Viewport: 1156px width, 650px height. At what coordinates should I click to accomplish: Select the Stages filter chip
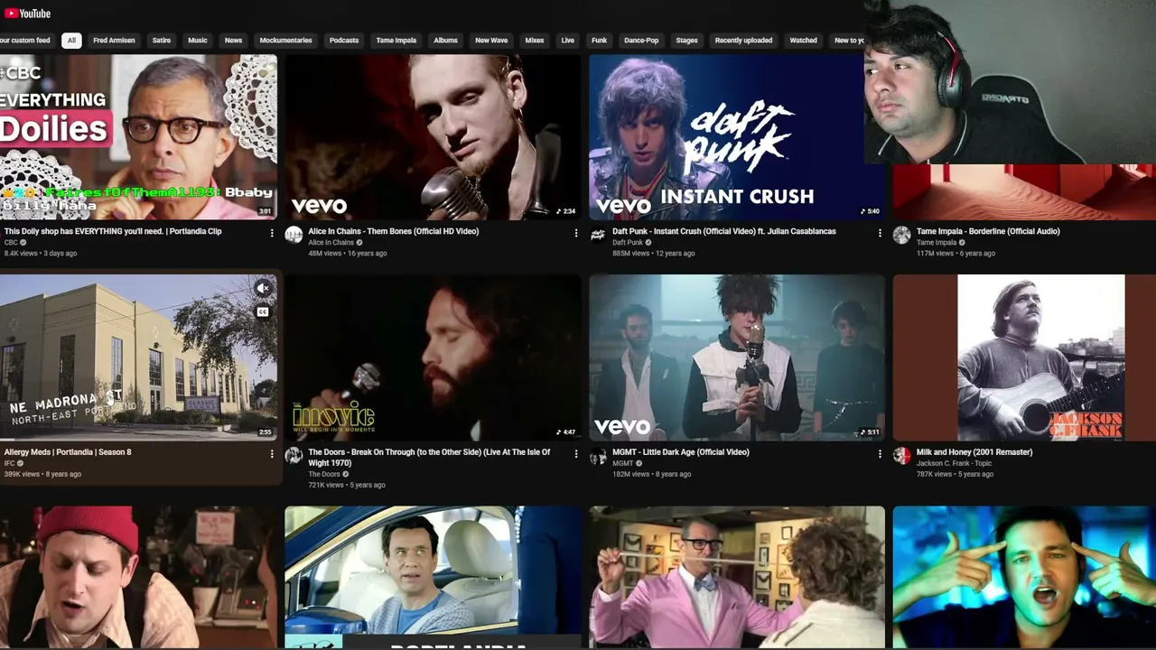[687, 41]
